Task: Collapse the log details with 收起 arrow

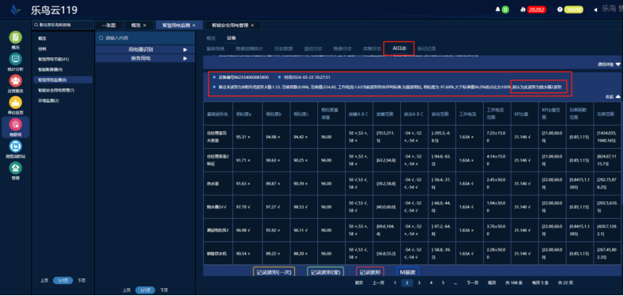Action: (x=618, y=96)
